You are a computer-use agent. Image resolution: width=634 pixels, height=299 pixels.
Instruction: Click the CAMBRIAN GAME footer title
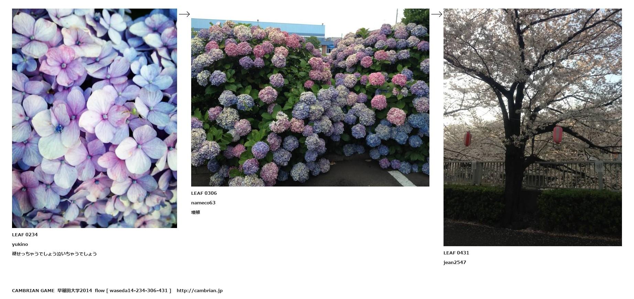coord(33,290)
